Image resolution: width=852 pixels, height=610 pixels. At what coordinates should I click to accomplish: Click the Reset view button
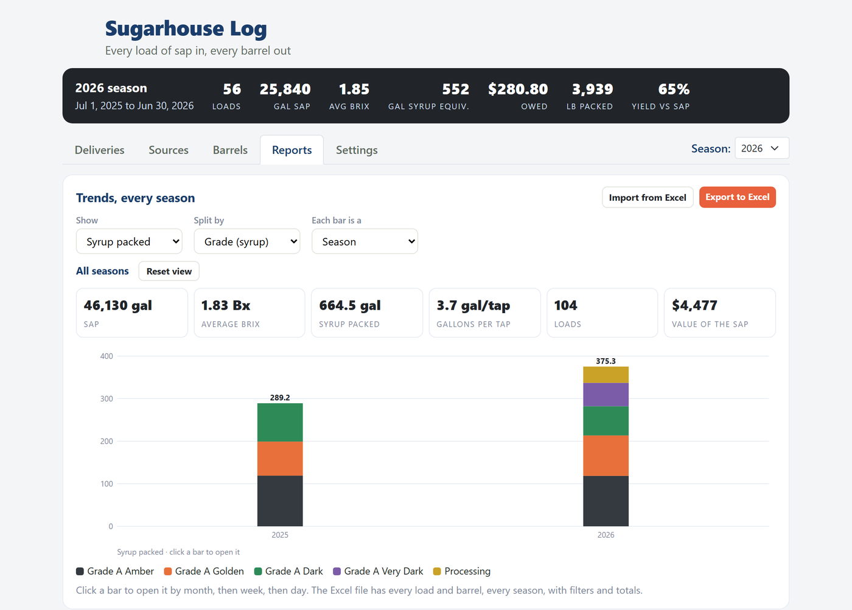(169, 271)
